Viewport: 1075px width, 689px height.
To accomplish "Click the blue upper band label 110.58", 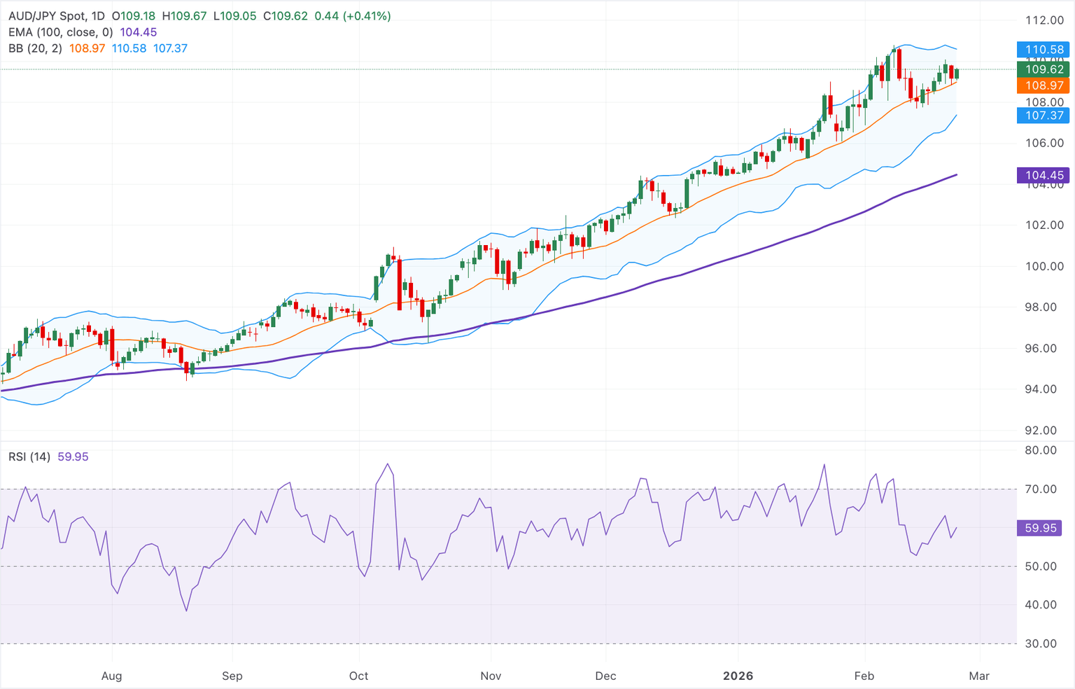I will pos(1042,50).
